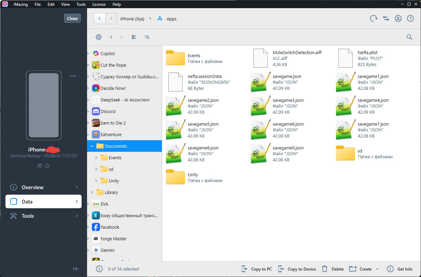
Task: Click the navigation forward button
Action: coord(111,19)
